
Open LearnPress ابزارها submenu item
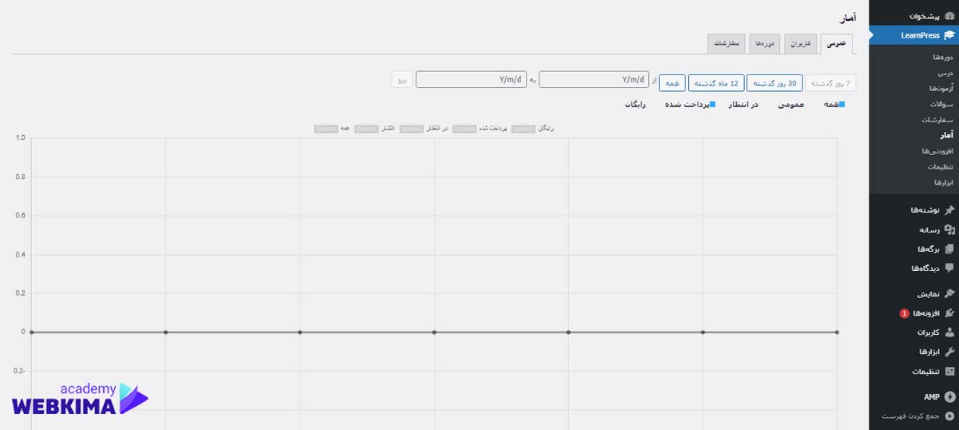point(944,182)
